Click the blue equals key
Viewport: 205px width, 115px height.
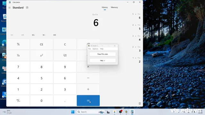88,101
